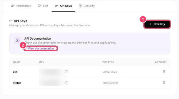Screen dimensions: 179x99
Task: Click the blurred key value in zizi row
Action: point(51,72)
